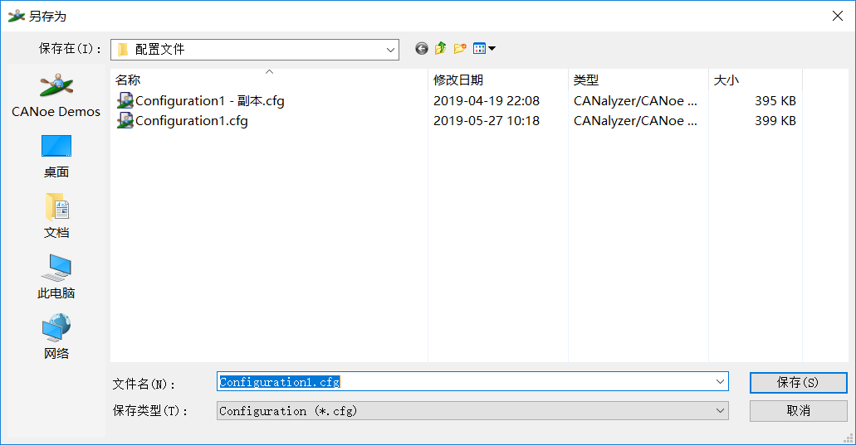
Task: Open the Documents (文档) location
Action: point(56,216)
